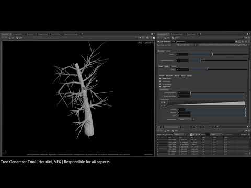
Task: Maximize the spreadsheet pane
Action: (247, 127)
